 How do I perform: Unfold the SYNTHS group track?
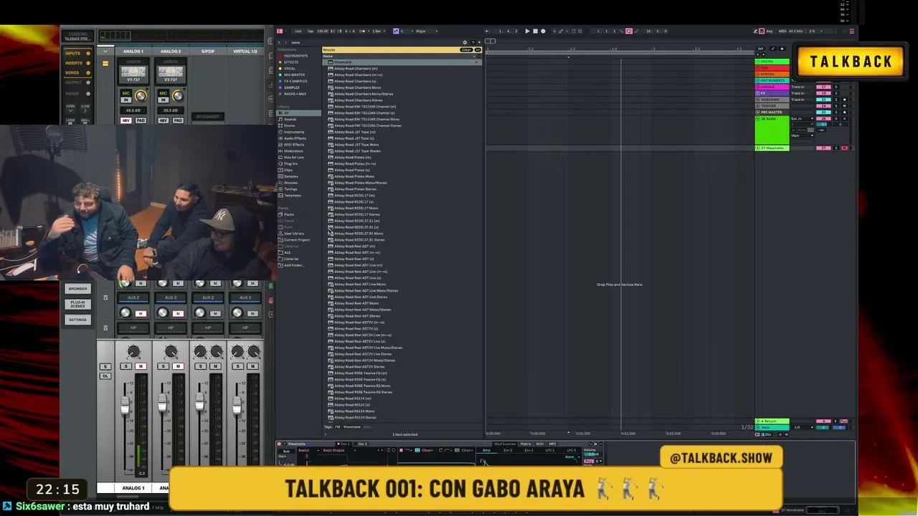(757, 74)
